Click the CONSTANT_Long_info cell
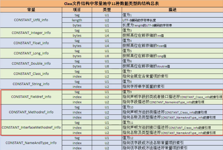 click(31, 53)
